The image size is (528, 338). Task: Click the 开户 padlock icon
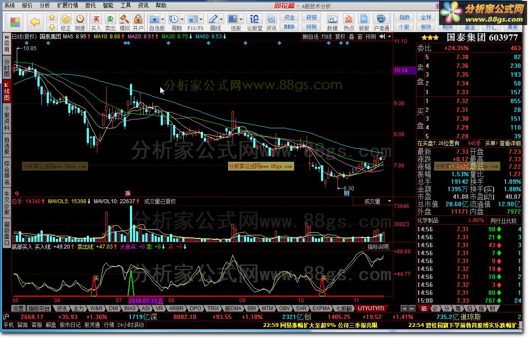click(x=138, y=19)
